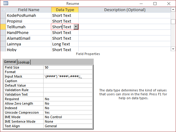176x132 pixels.
Task: Select the AlamatEmail field name cell
Action: [x=29, y=38]
